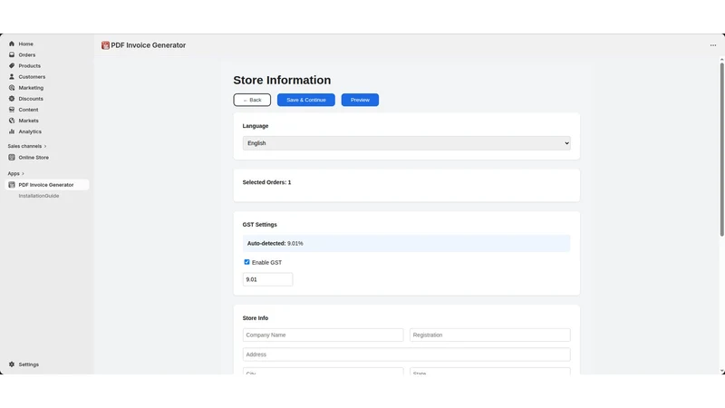Open Discounts menu item
The height and width of the screenshot is (408, 725).
point(31,99)
